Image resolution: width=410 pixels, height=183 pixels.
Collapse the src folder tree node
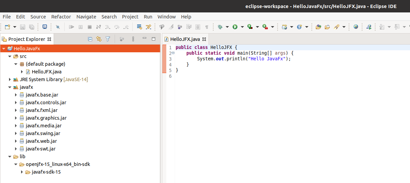coord(10,56)
